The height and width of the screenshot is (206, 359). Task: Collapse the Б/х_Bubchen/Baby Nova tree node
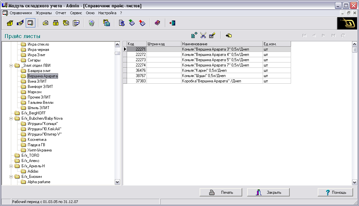coord(11,119)
